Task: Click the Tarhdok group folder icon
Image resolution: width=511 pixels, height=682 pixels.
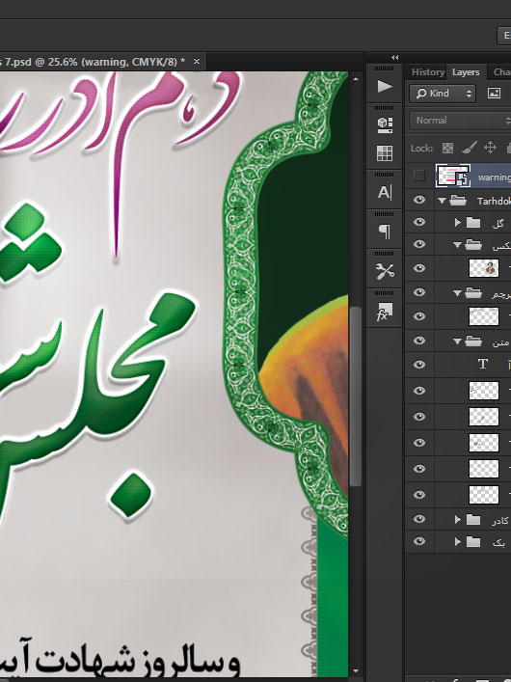Action: tap(458, 201)
